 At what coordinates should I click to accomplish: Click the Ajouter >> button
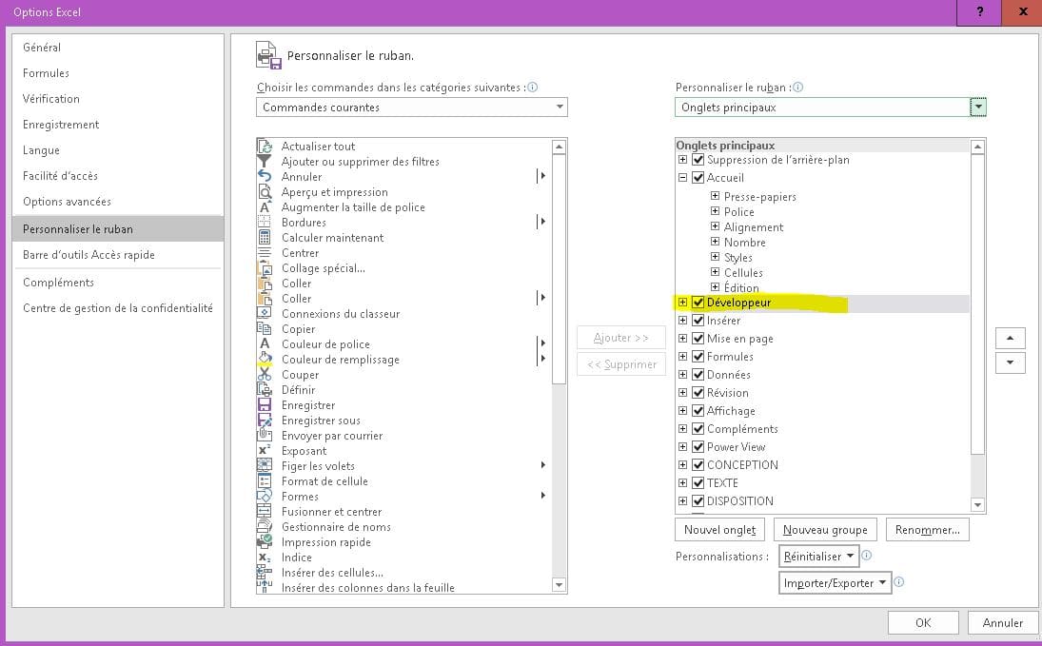point(620,338)
